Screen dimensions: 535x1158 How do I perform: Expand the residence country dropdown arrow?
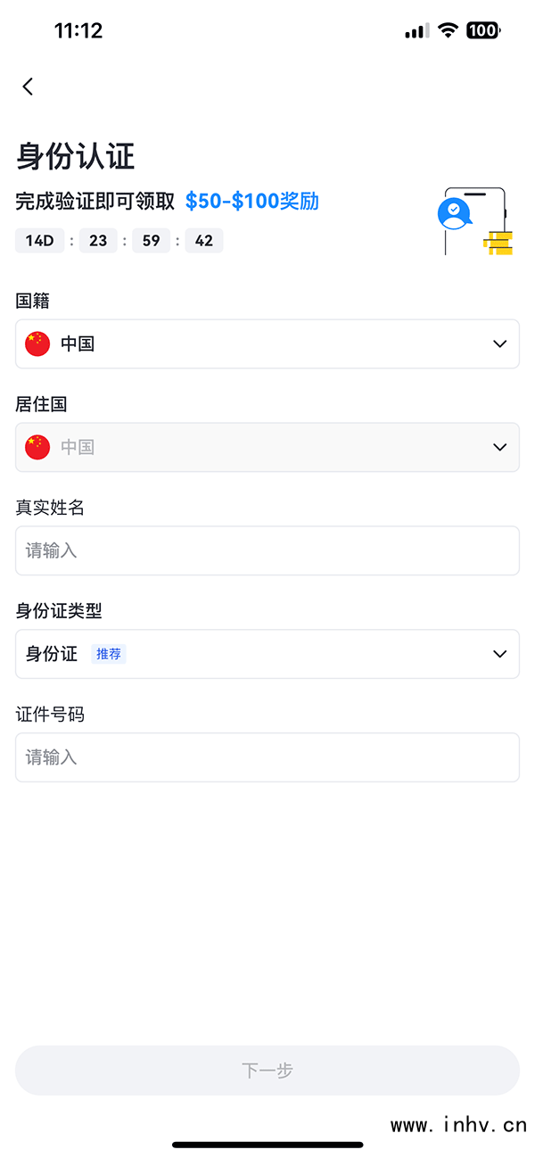pyautogui.click(x=499, y=447)
